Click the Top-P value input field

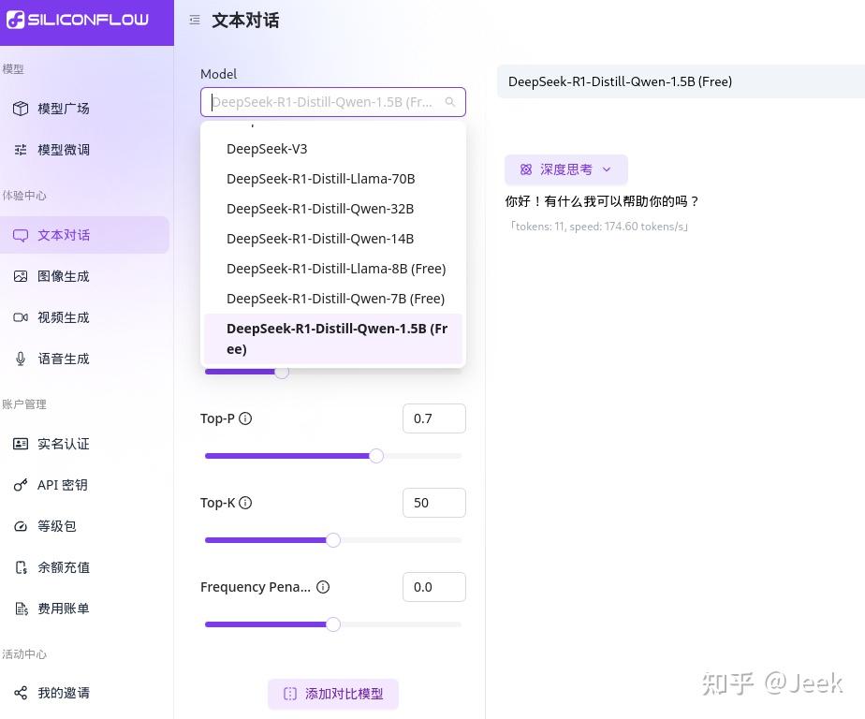point(433,418)
